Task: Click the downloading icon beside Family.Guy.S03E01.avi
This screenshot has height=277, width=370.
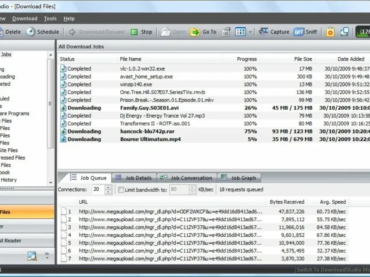Action: pyautogui.click(x=63, y=108)
